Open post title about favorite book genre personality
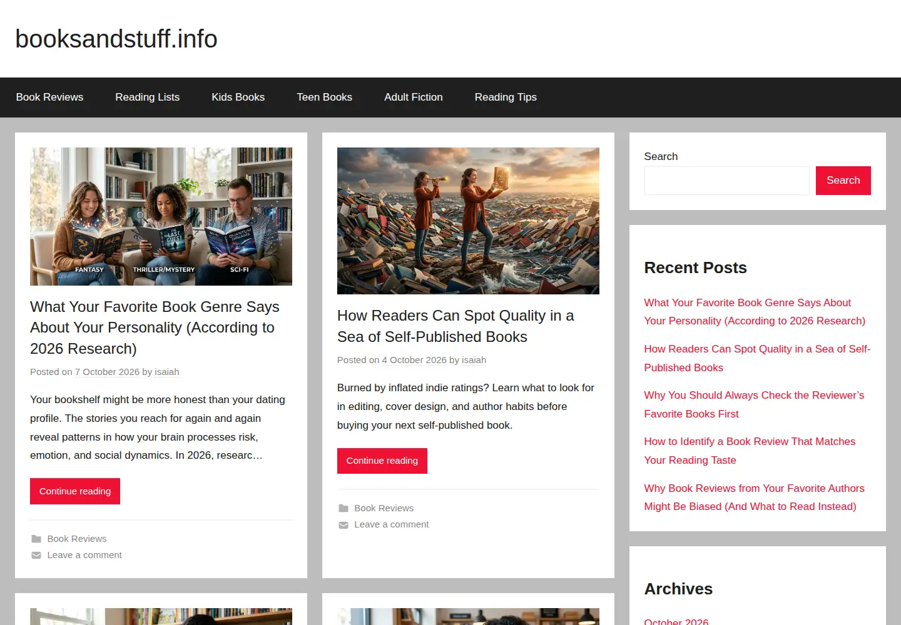This screenshot has width=901, height=625. (155, 327)
